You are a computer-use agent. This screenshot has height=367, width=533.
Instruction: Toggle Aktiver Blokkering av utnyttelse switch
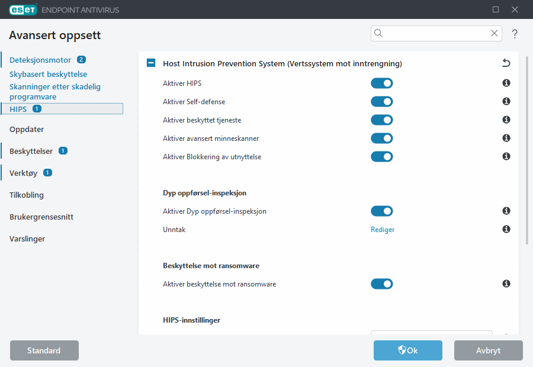pos(382,157)
